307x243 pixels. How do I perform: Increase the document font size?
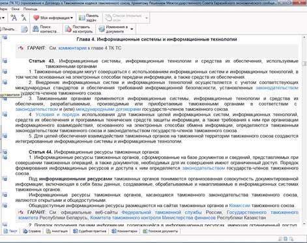tap(14, 18)
